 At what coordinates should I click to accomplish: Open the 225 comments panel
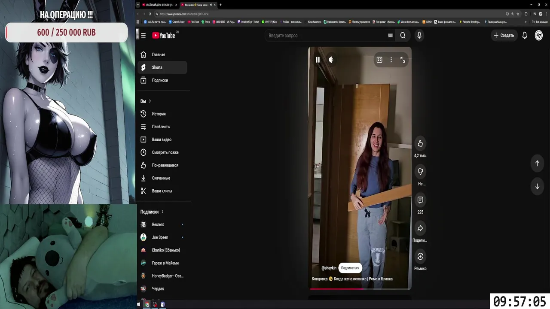(x=420, y=200)
